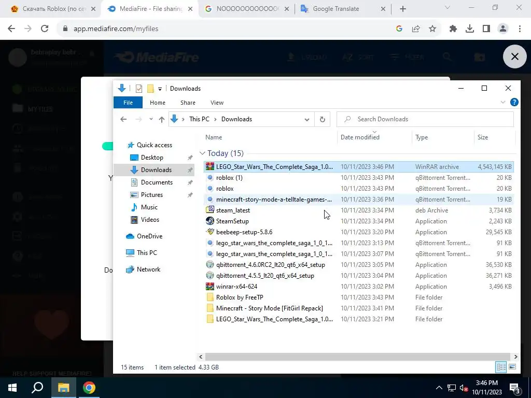Select Music in navigation pane
This screenshot has height=398, width=531.
[x=149, y=207]
